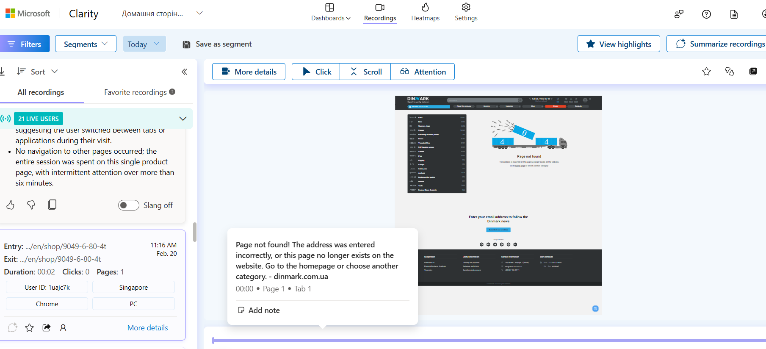766x349 pixels.
Task: Expand the project selector dropdown
Action: point(199,13)
